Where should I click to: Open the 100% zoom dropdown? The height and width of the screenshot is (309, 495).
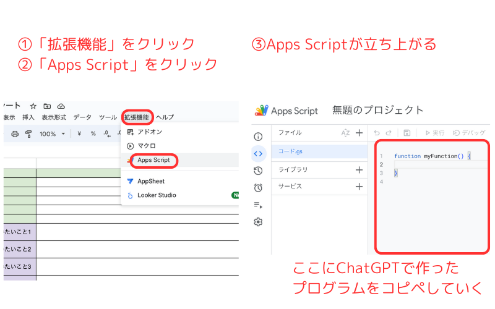point(52,134)
